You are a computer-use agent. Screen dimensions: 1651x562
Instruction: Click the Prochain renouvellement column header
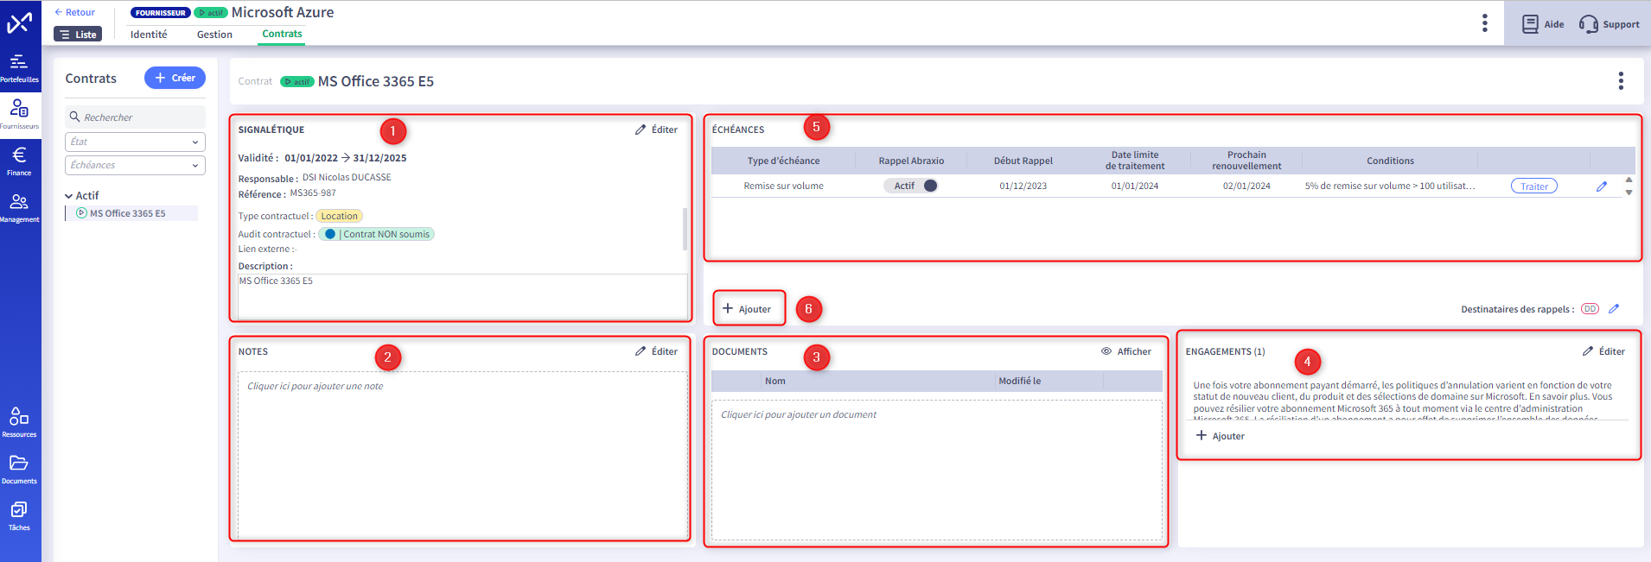1246,161
